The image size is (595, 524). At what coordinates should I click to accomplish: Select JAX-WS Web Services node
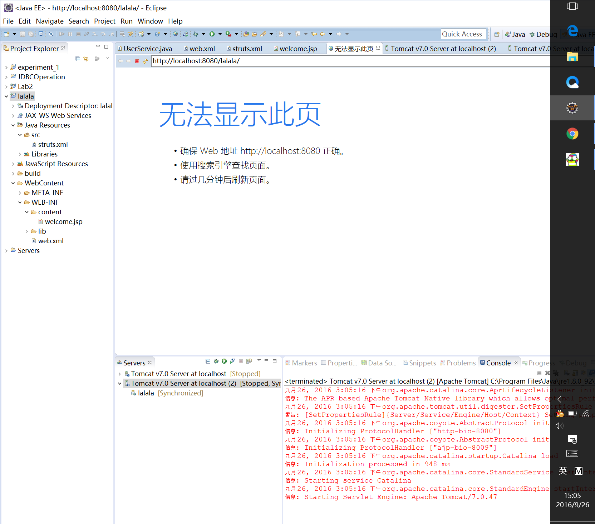click(54, 115)
